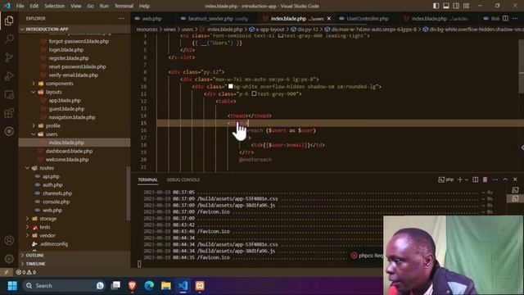Open the Search view in activity bar
Screen dimensions: 524x295
click(x=9, y=39)
